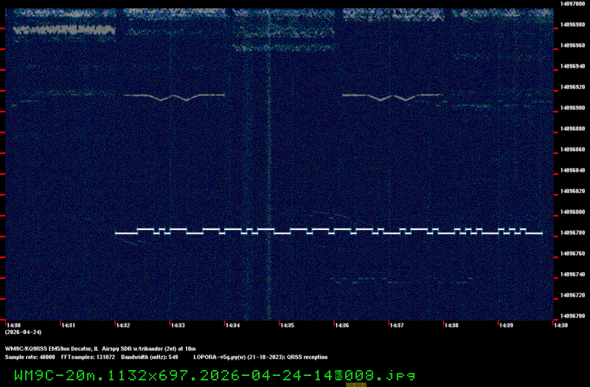
Task: Click the 14097000 frequency label at top
Action: point(572,4)
